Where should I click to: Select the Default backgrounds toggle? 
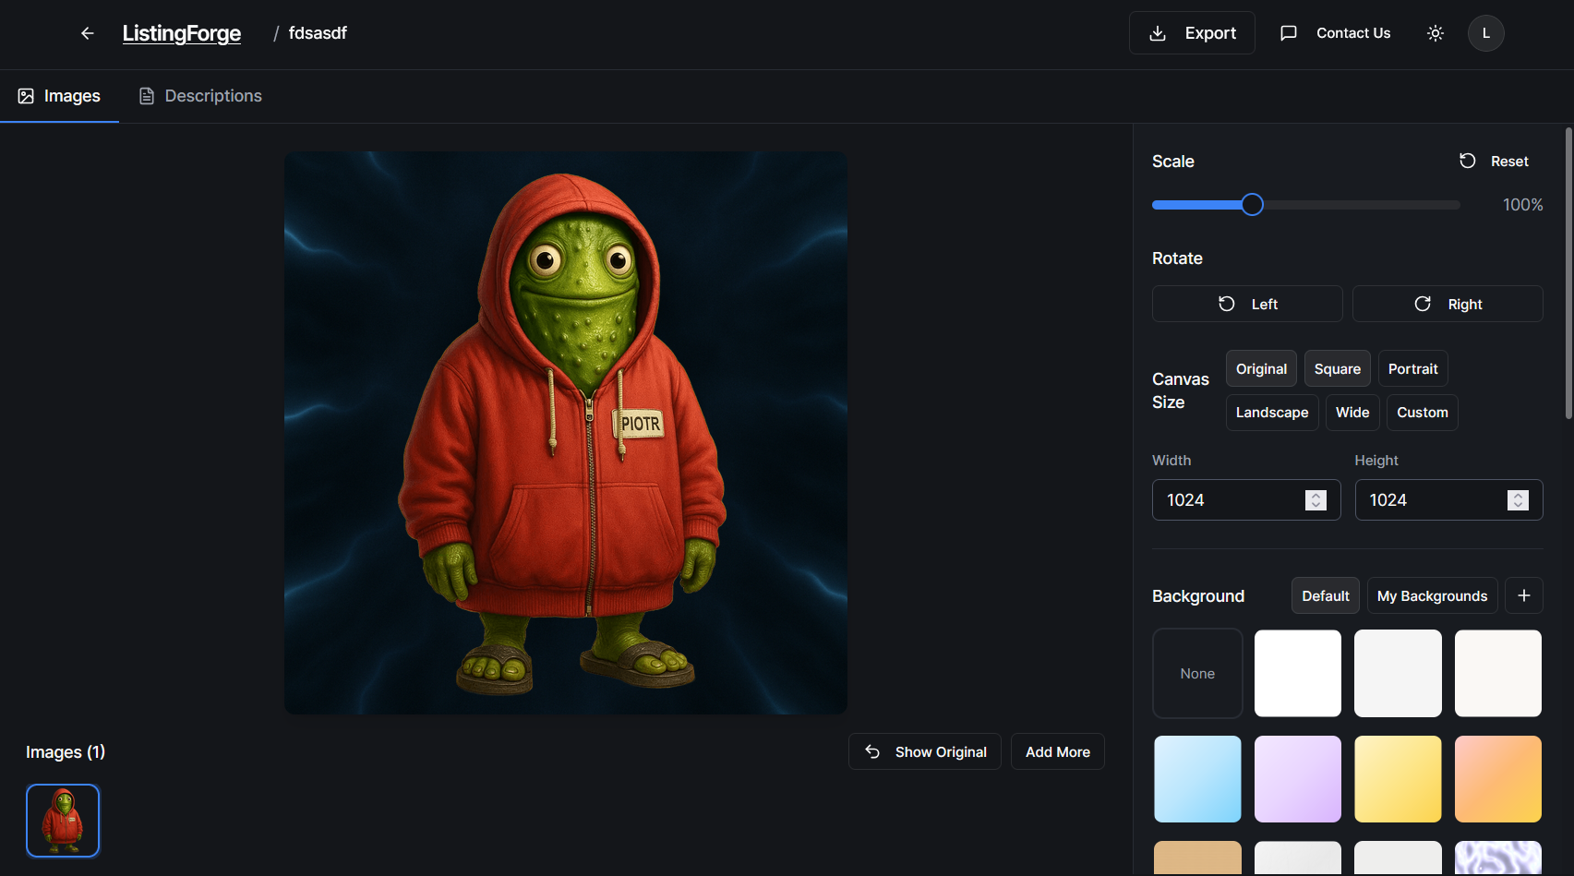click(x=1325, y=595)
